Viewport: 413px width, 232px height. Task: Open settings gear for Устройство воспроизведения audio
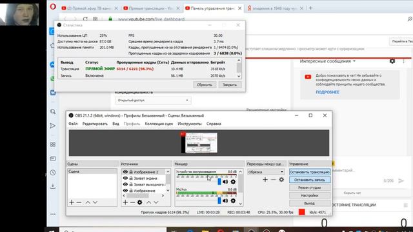(x=233, y=182)
